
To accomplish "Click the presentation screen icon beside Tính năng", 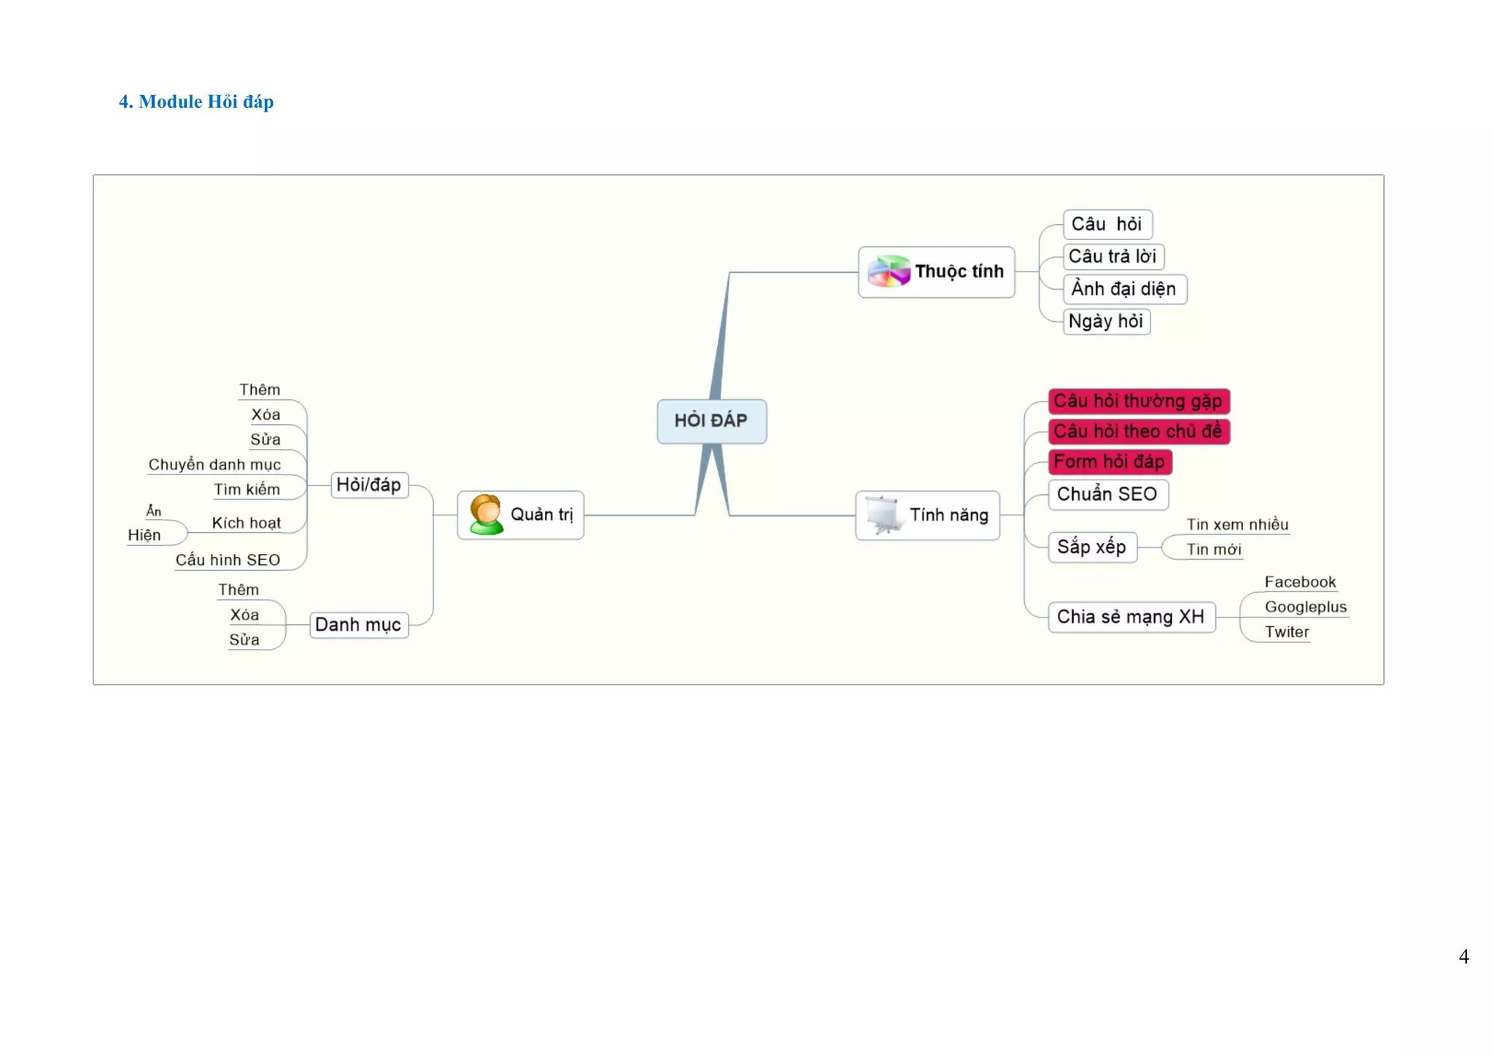I will coord(883,515).
